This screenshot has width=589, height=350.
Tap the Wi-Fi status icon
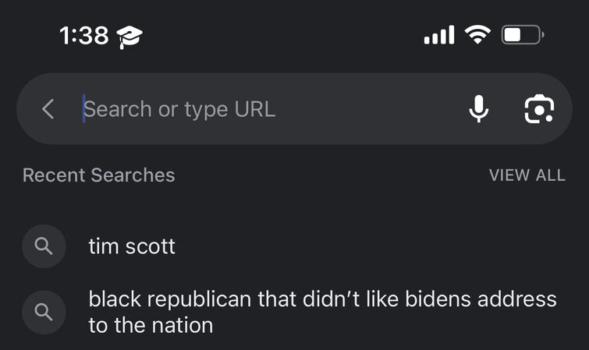(x=477, y=35)
